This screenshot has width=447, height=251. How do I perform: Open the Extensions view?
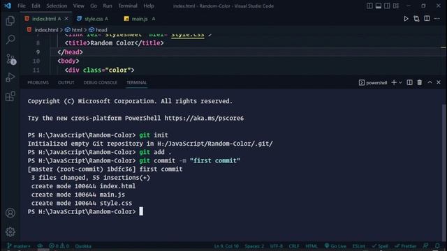[10, 96]
